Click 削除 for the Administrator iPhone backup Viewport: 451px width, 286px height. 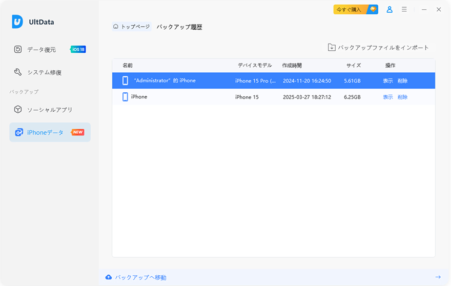click(x=402, y=81)
